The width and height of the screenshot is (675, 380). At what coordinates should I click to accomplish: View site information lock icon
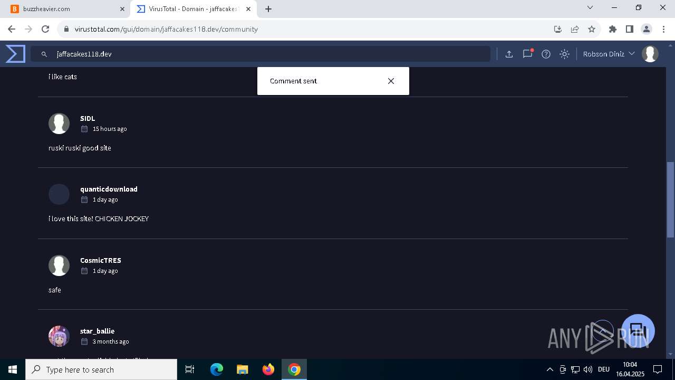(x=66, y=29)
